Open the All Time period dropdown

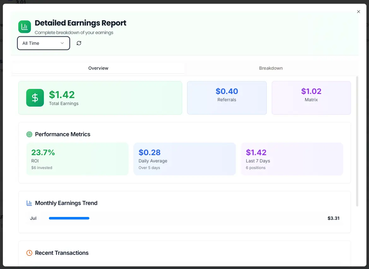[44, 43]
